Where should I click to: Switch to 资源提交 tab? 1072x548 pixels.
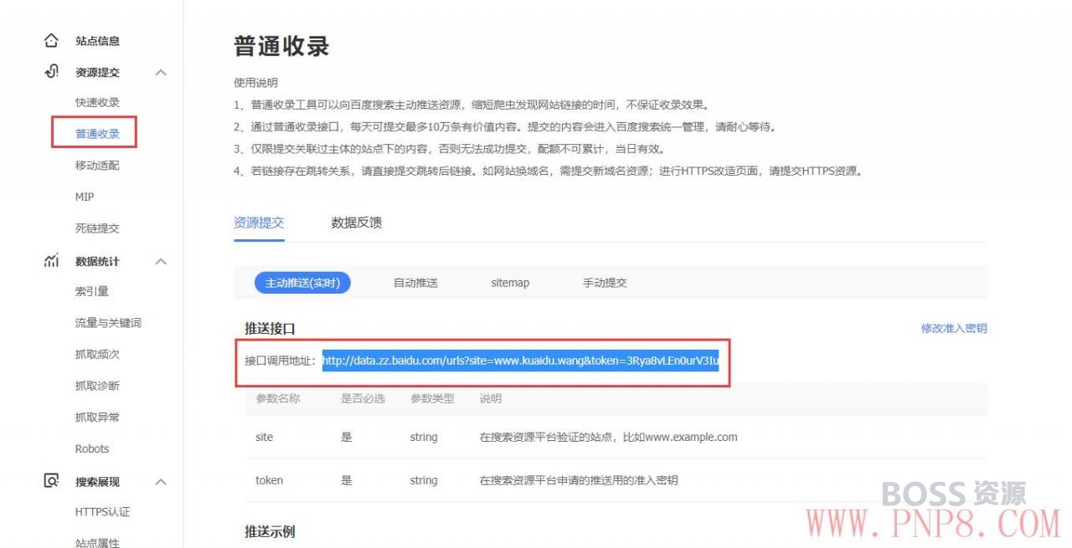(259, 223)
